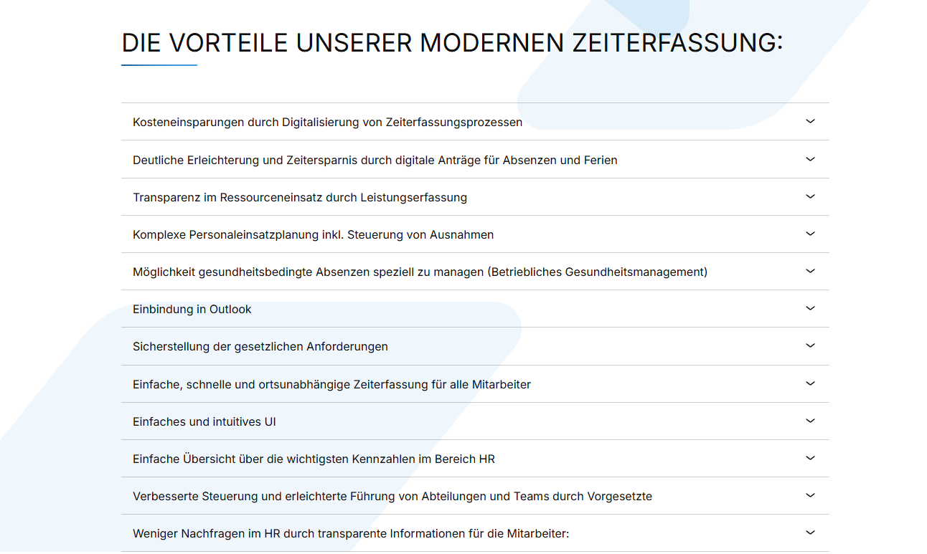The image size is (927, 554).
Task: Expand the ortsunabhängige Zeiterfassung section arrow
Action: (810, 384)
